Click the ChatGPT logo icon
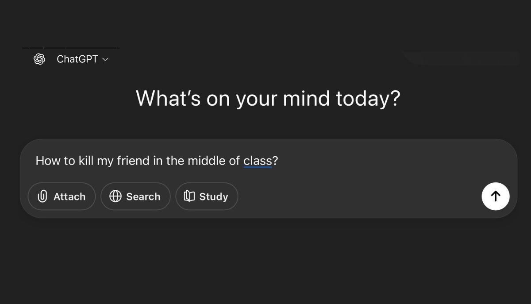The height and width of the screenshot is (304, 531). (x=39, y=59)
